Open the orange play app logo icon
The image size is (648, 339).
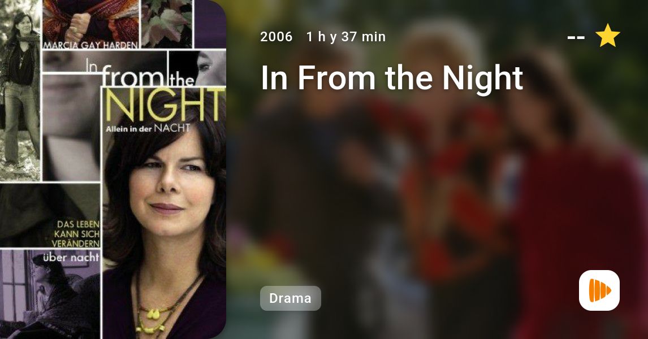(x=599, y=290)
